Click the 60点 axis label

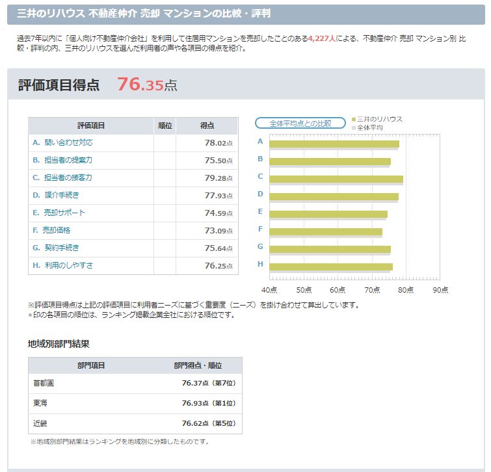coord(338,290)
